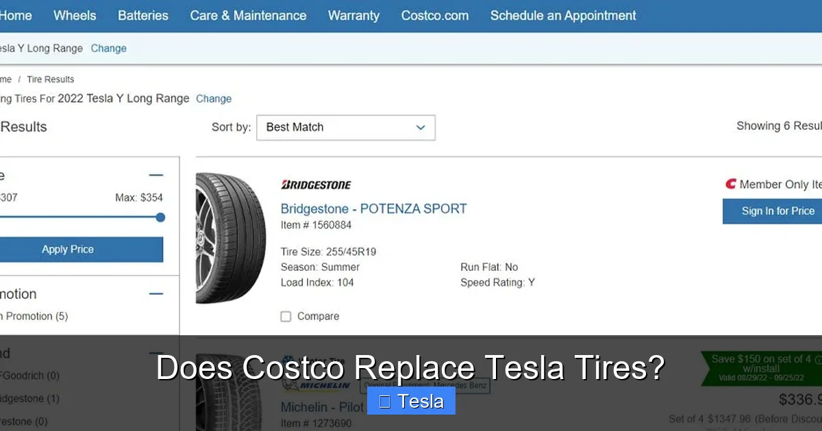
Task: Click the Bridgestone brand logo
Action: 315,184
